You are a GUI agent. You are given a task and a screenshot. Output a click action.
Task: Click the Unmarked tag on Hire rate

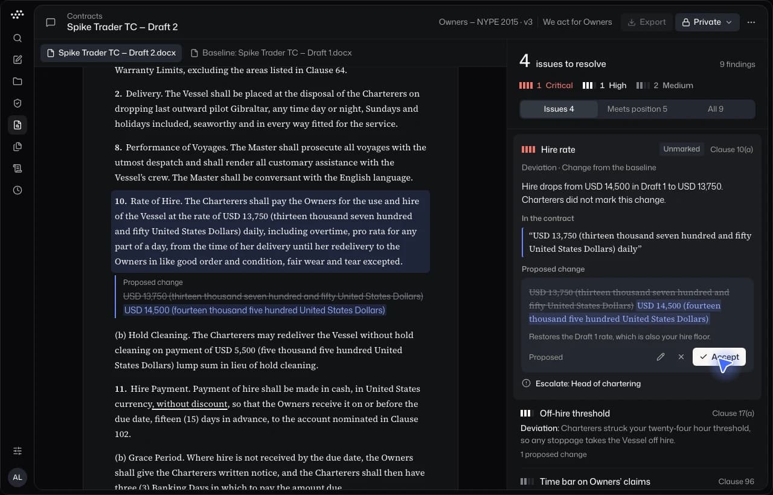point(681,149)
